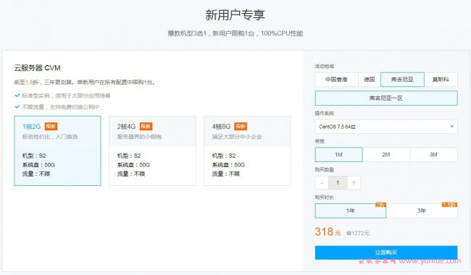
Task: Click the 限新 badge on the 4核8G card
Action: pyautogui.click(x=241, y=126)
